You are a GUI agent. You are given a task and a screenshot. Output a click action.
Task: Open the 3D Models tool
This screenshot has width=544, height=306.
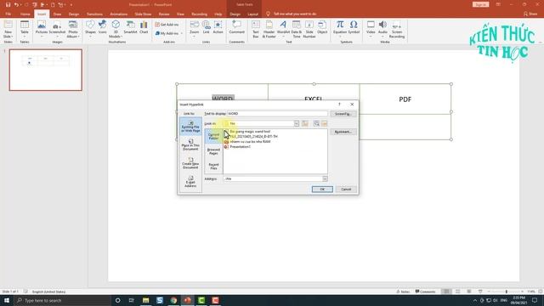(116, 29)
